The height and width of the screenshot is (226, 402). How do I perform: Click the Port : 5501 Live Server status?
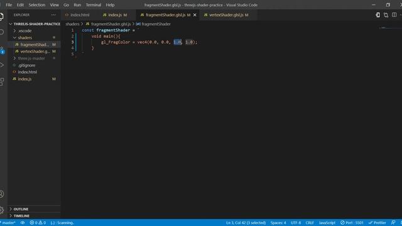(352, 223)
